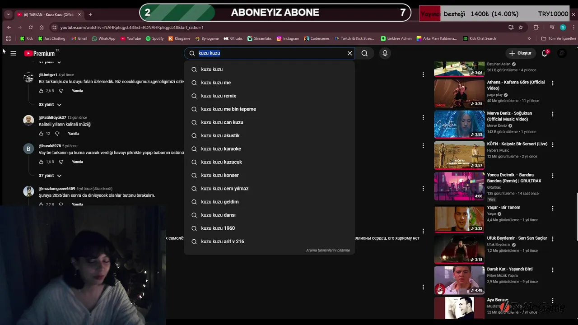Open KÖFN - Kalpsiz Bir Serseri title

point(517,144)
